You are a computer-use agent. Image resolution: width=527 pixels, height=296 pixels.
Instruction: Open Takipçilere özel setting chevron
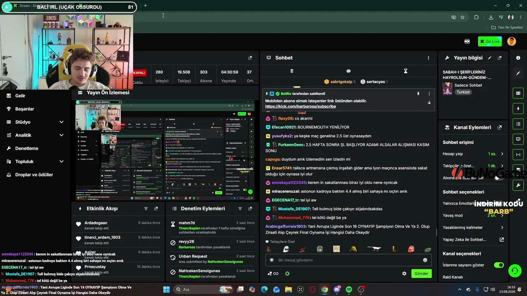pos(502,166)
